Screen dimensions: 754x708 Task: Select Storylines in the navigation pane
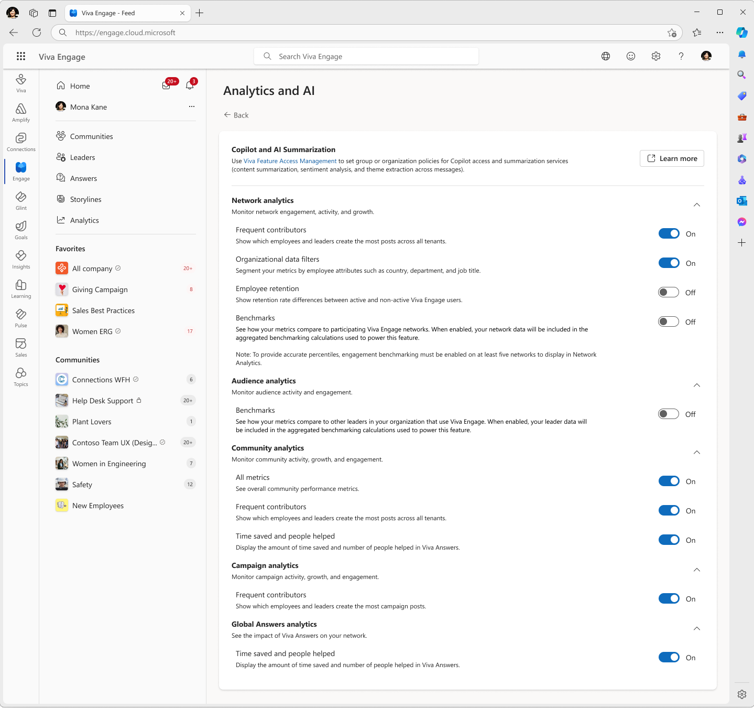[x=85, y=199]
